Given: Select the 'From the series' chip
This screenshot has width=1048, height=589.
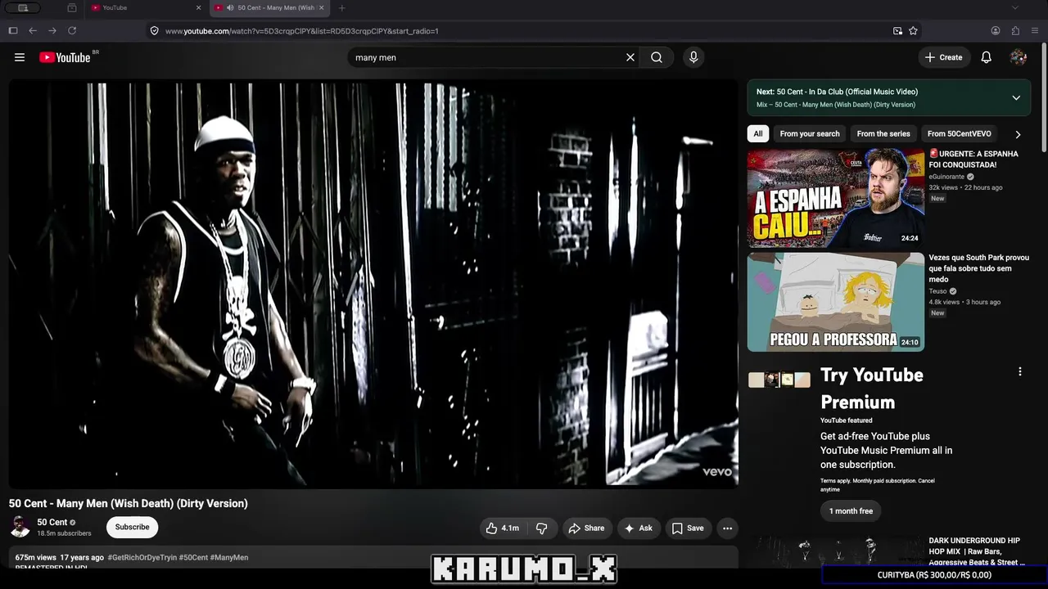Looking at the screenshot, I should tap(883, 134).
